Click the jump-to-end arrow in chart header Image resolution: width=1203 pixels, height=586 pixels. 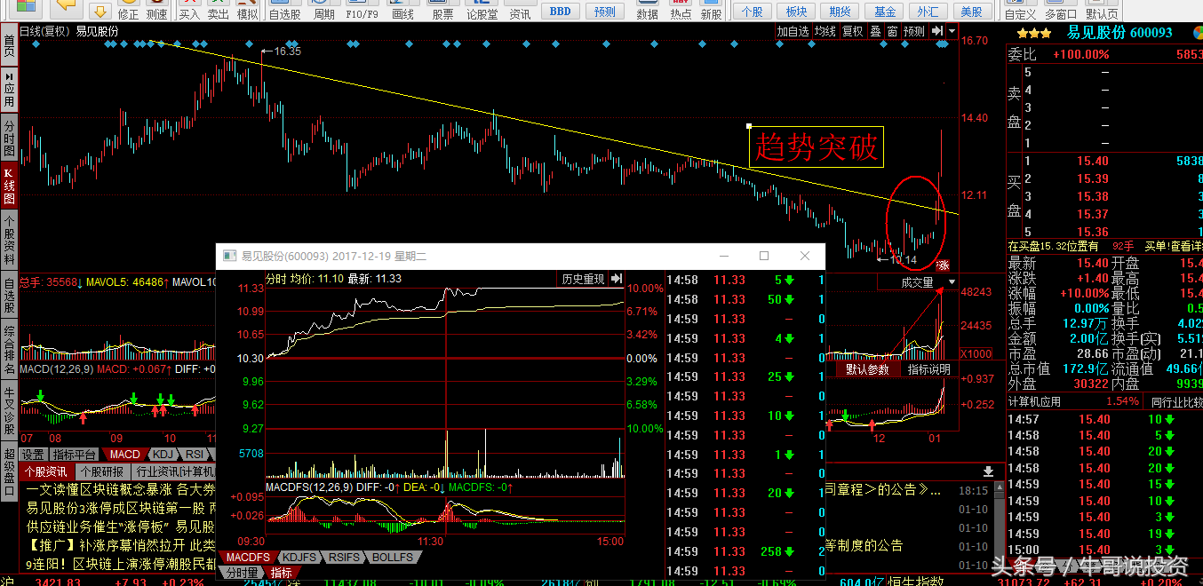coord(937,31)
